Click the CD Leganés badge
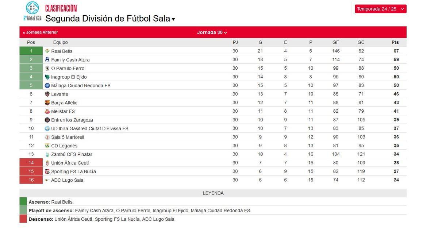The width and height of the screenshot is (438, 228). pyautogui.click(x=46, y=145)
